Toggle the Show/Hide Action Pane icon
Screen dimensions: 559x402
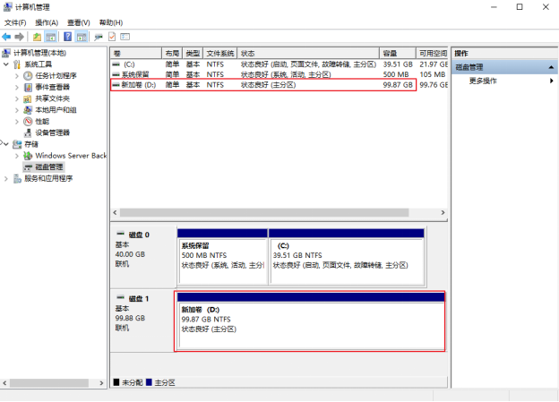[x=82, y=37]
